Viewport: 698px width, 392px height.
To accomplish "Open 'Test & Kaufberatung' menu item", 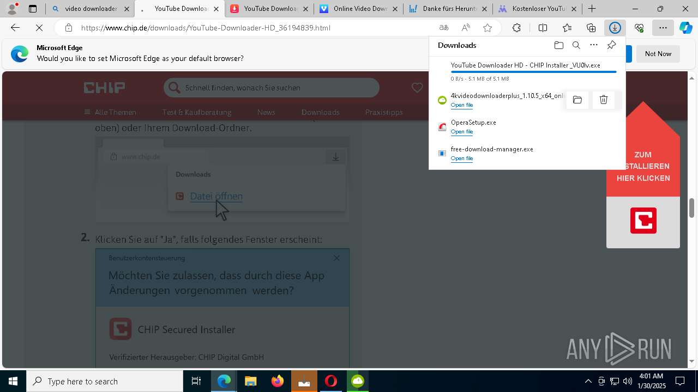I will [197, 112].
